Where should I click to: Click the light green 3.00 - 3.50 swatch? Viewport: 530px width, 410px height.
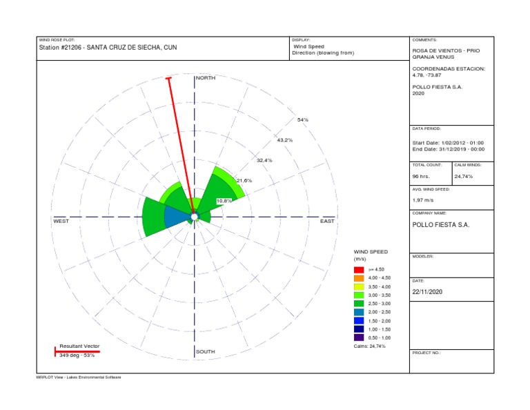click(x=359, y=295)
